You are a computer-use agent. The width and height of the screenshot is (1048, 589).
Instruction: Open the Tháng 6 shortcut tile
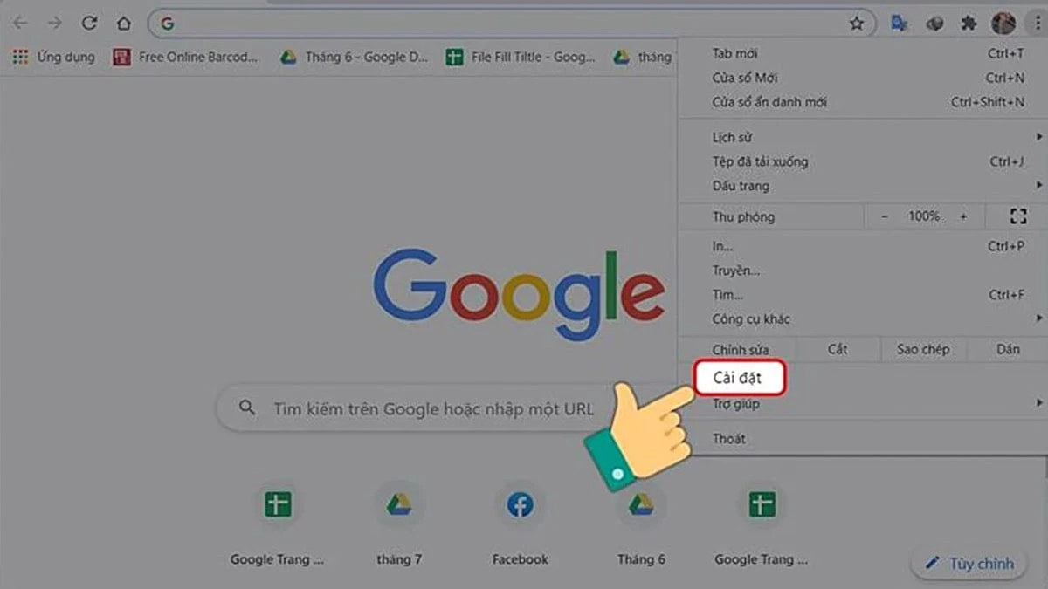pos(641,524)
